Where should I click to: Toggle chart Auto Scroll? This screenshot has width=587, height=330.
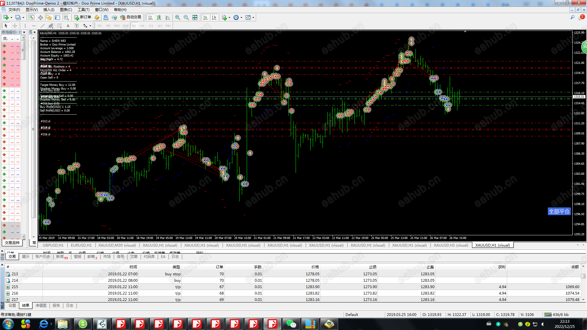coord(205,17)
